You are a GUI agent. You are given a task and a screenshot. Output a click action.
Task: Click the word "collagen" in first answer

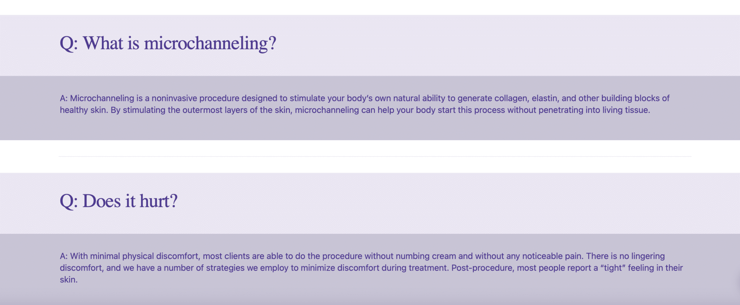point(511,98)
